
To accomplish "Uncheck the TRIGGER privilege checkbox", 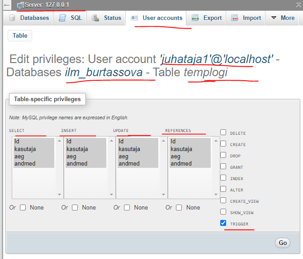I will (223, 223).
